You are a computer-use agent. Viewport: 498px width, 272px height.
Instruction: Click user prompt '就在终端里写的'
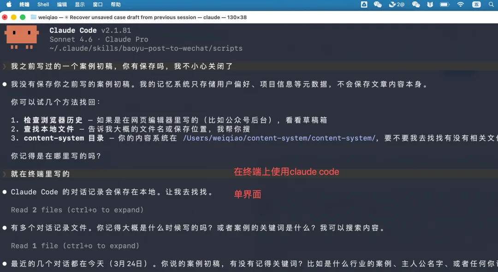pos(40,174)
